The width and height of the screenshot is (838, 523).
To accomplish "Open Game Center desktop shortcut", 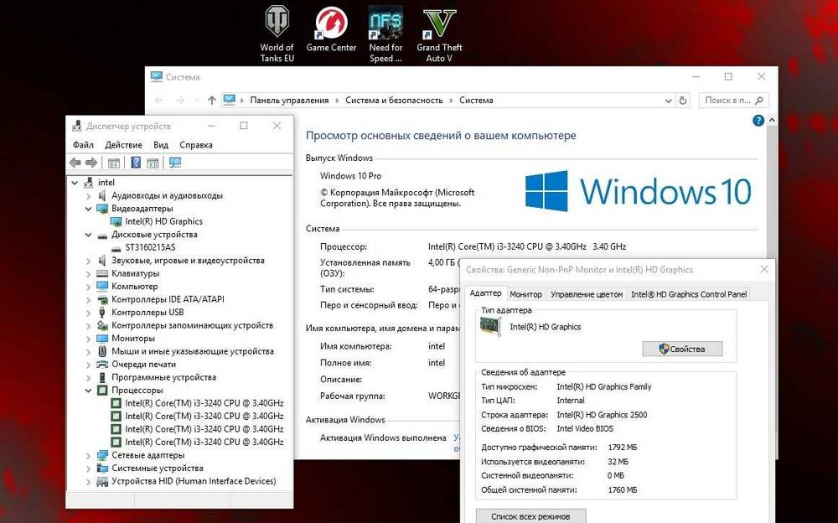I will [x=331, y=29].
